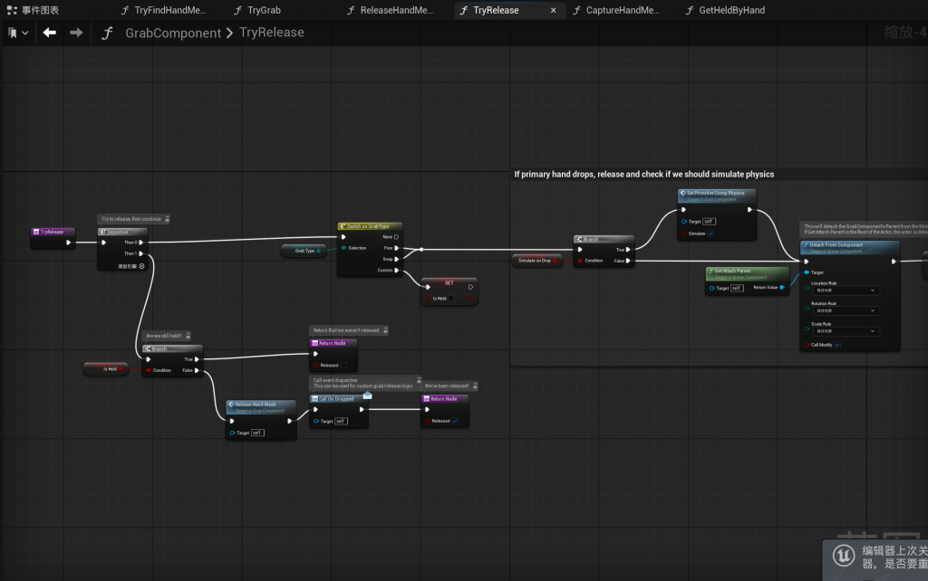
Task: Click the add pin icon on Sequence node
Action: (x=141, y=266)
